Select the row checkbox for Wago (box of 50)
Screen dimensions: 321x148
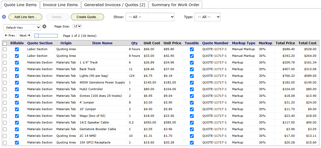pos(5,116)
